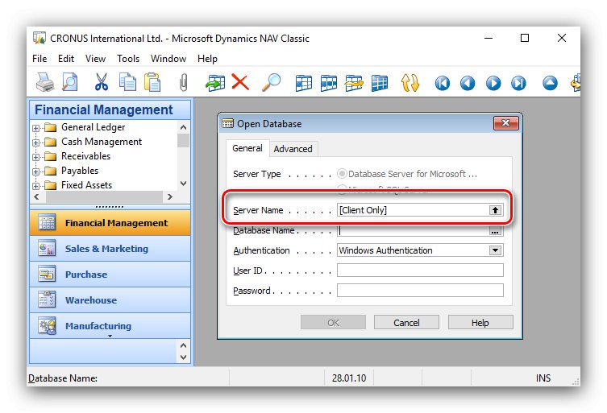Click the NAV application icon in title bar
Viewport: 607px width, 413px height.
(39, 38)
